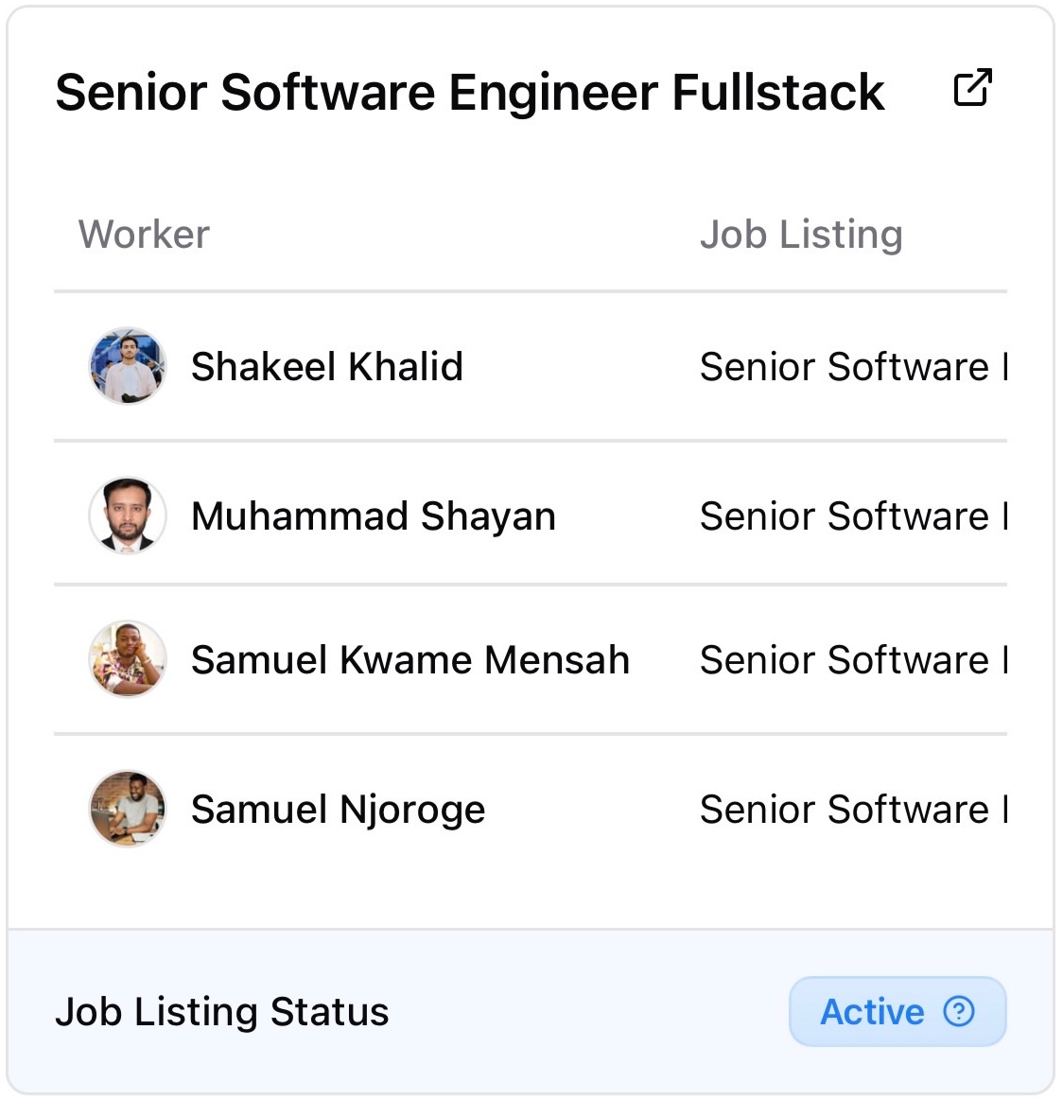
Task: Click Samuel Kwame Mensah's profile avatar
Action: (x=128, y=659)
